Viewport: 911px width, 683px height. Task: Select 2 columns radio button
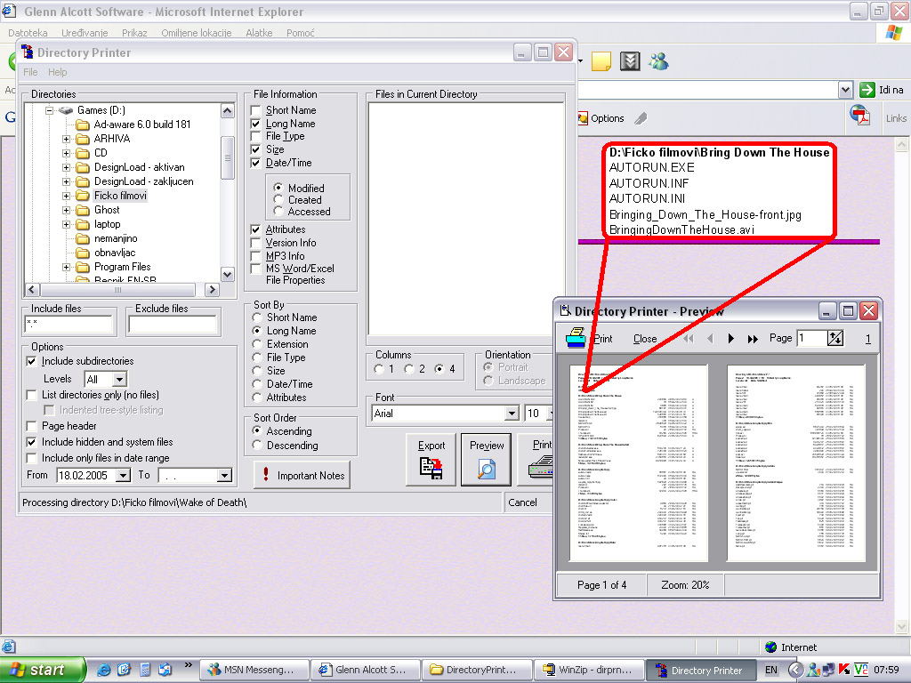click(x=409, y=369)
